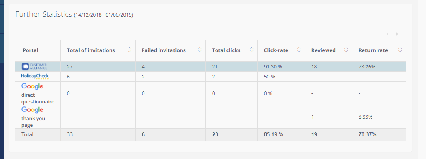Go to previous page using left arrow
Viewport: 426px width, 159px height.
(x=388, y=34)
